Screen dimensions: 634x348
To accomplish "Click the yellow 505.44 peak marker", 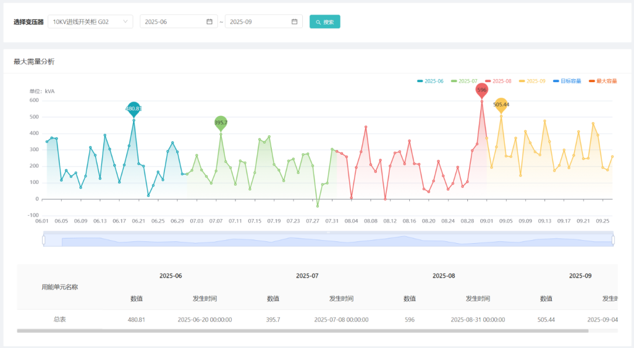I will [501, 105].
